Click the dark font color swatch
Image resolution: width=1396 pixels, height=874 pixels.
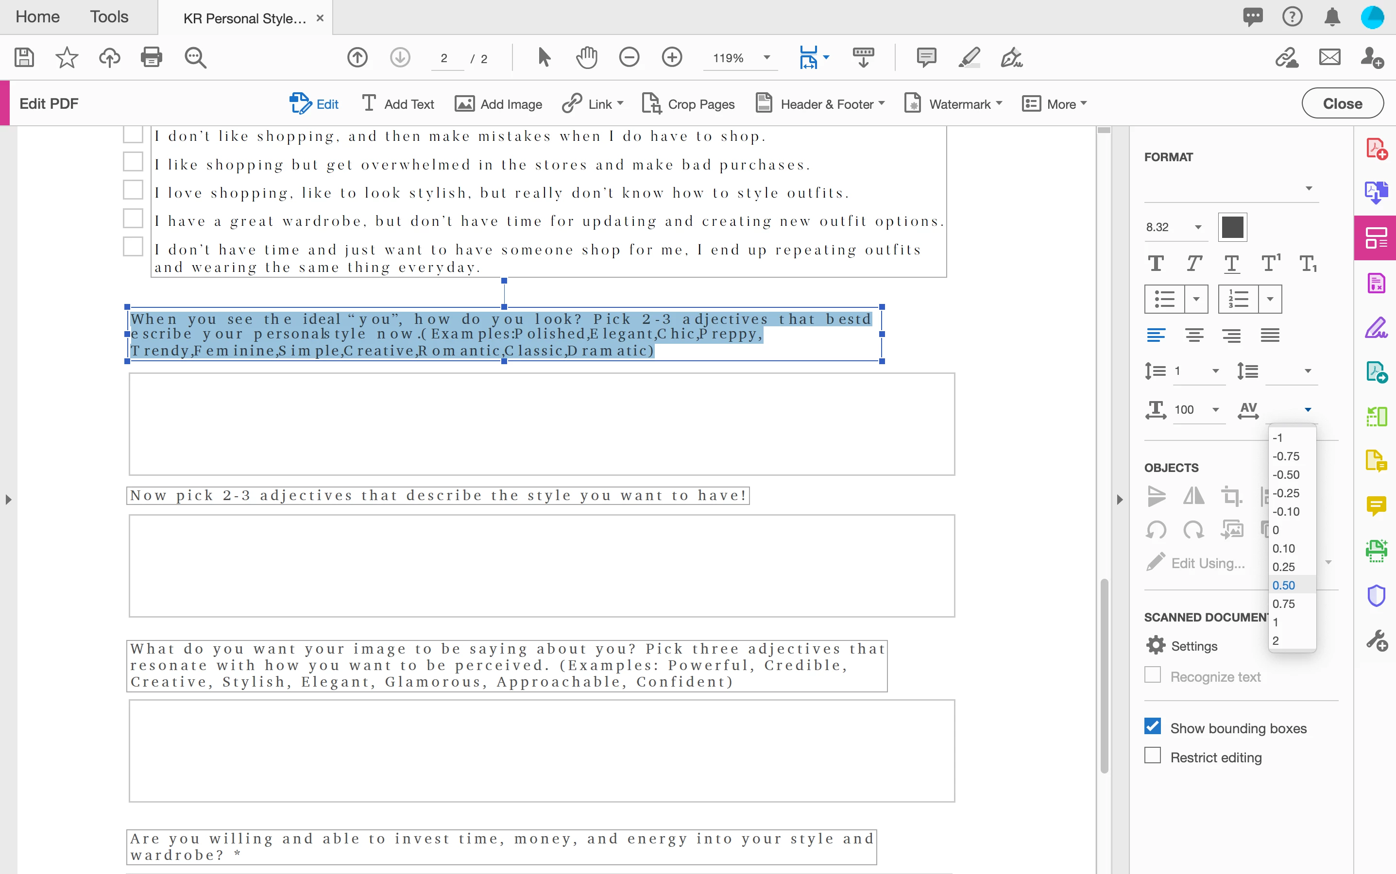click(1232, 227)
